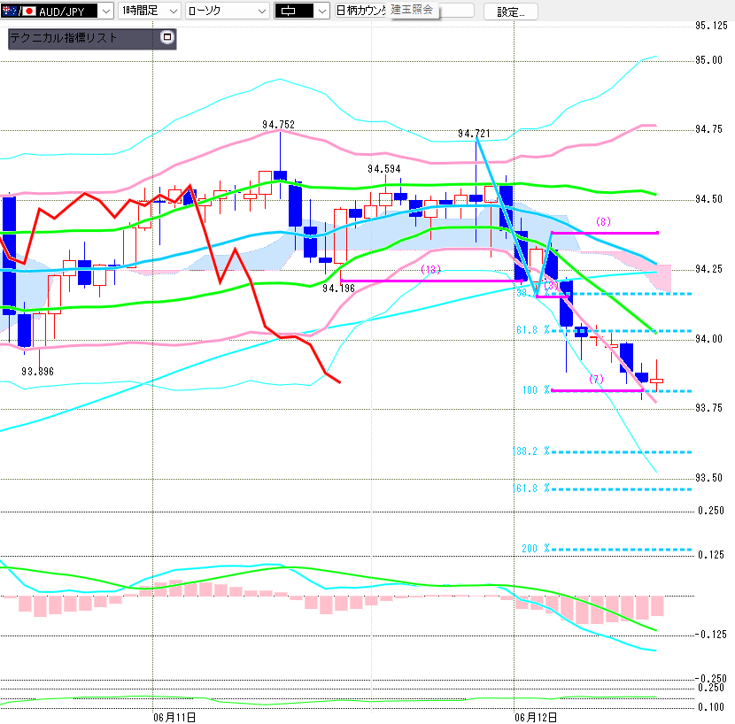Image resolution: width=735 pixels, height=724 pixels.
Task: Click the 0.100 lower indicator axis label
Action: [x=712, y=707]
